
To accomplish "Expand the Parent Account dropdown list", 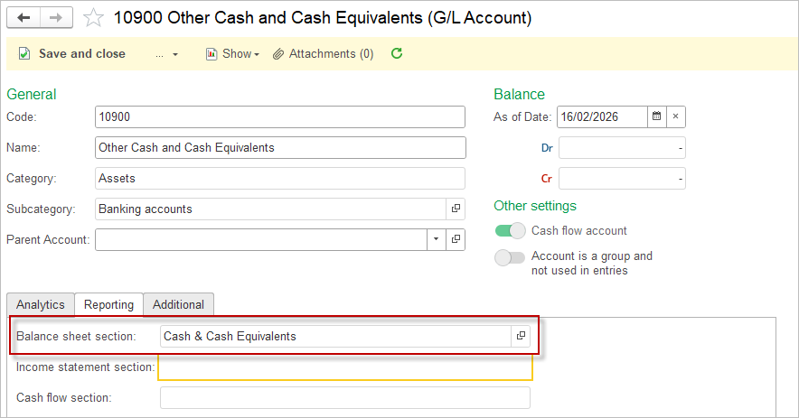I will [436, 239].
